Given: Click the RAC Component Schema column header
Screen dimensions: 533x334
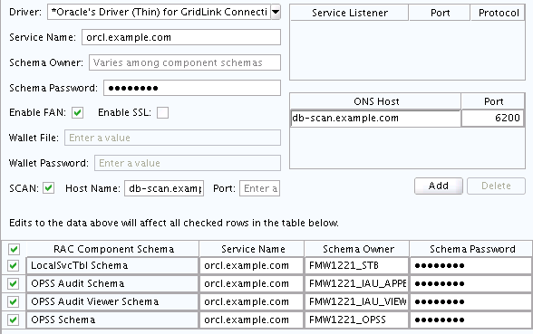Looking at the screenshot, I should [x=113, y=249].
